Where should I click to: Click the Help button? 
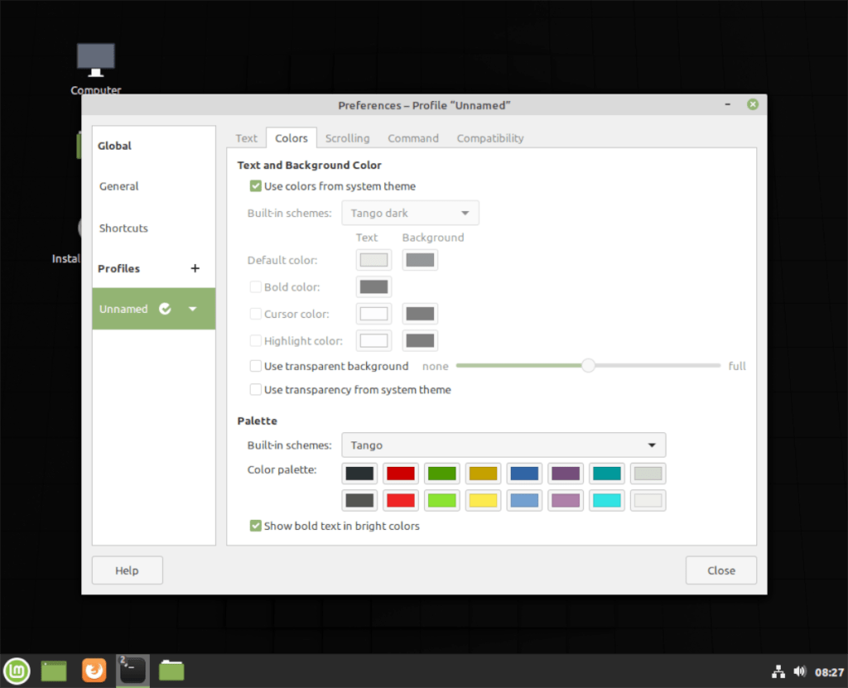point(127,570)
